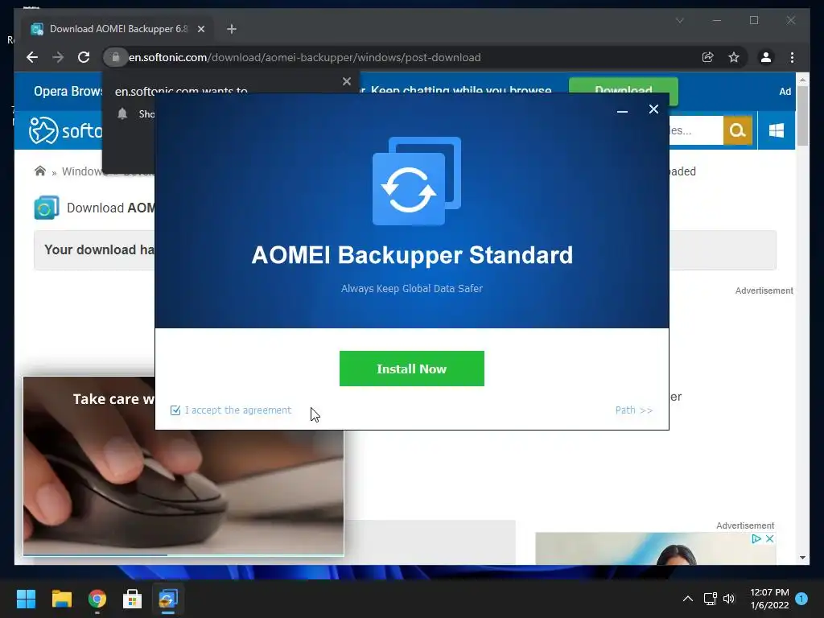Click the Install Now button
This screenshot has height=618, width=824.
click(411, 369)
